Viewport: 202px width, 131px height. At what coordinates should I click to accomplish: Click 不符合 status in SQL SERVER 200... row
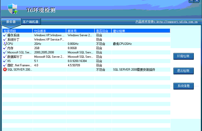point(100,70)
